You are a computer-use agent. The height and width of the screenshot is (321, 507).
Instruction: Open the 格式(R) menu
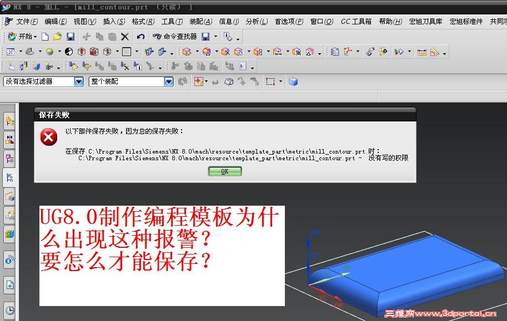click(x=143, y=22)
